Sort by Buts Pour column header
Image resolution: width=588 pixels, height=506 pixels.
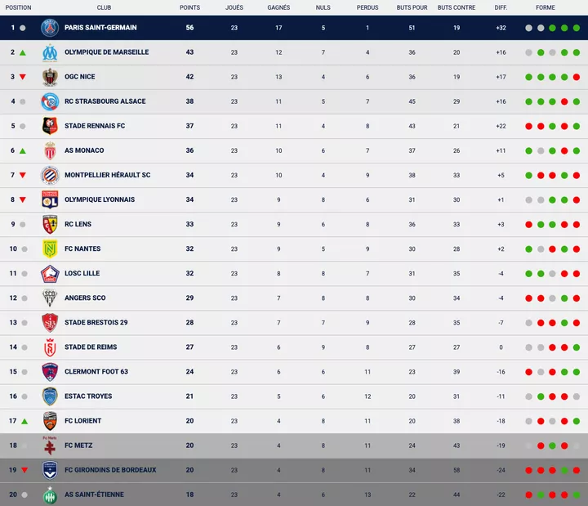[412, 7]
